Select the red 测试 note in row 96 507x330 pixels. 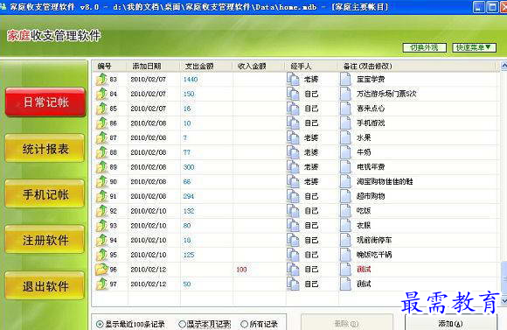[364, 269]
